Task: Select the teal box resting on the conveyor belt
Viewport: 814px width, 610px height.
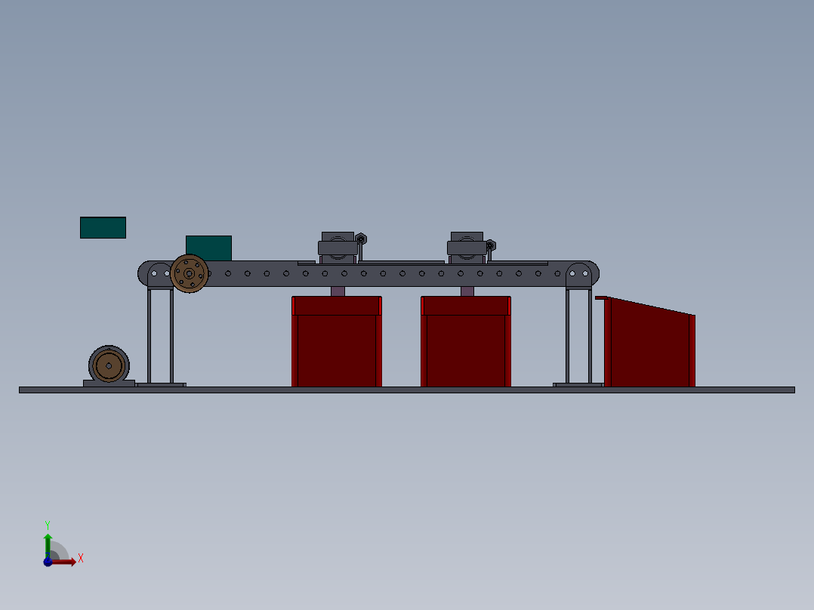Action: [x=208, y=248]
